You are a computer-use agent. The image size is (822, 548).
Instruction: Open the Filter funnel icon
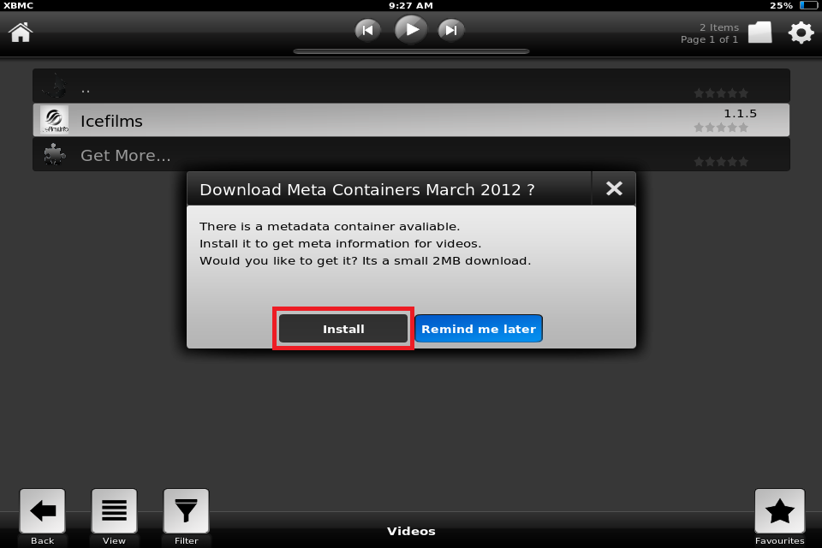[186, 511]
